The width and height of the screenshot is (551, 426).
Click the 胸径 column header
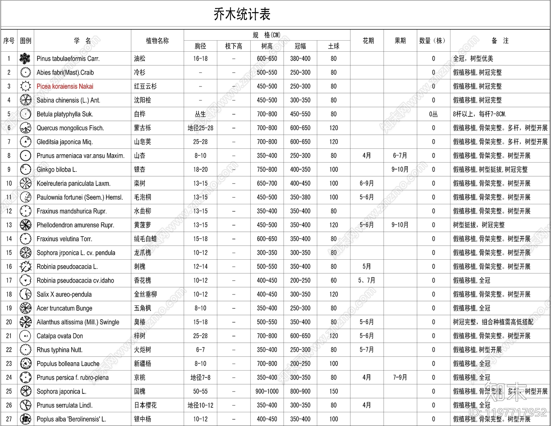point(200,46)
